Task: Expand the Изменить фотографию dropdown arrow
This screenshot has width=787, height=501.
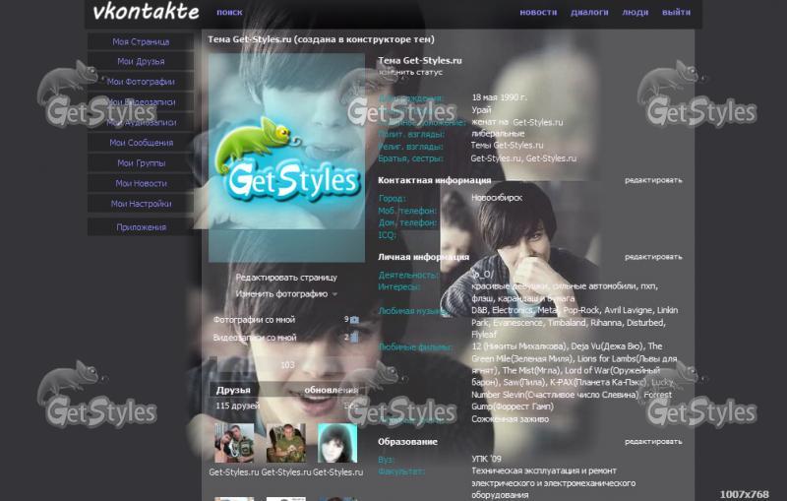Action: [x=335, y=294]
